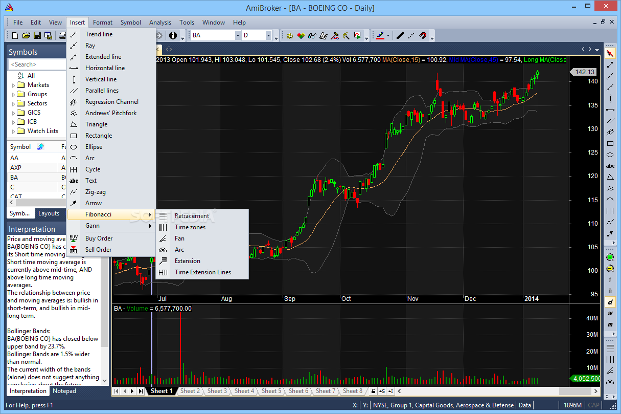The image size is (621, 414).
Task: Expand the Watch Lists tree node
Action: pyautogui.click(x=13, y=131)
